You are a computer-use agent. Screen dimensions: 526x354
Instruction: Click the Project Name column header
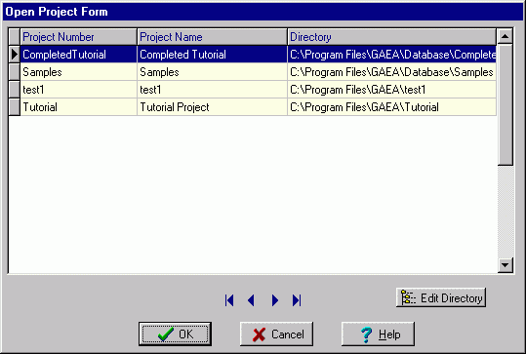click(x=213, y=37)
